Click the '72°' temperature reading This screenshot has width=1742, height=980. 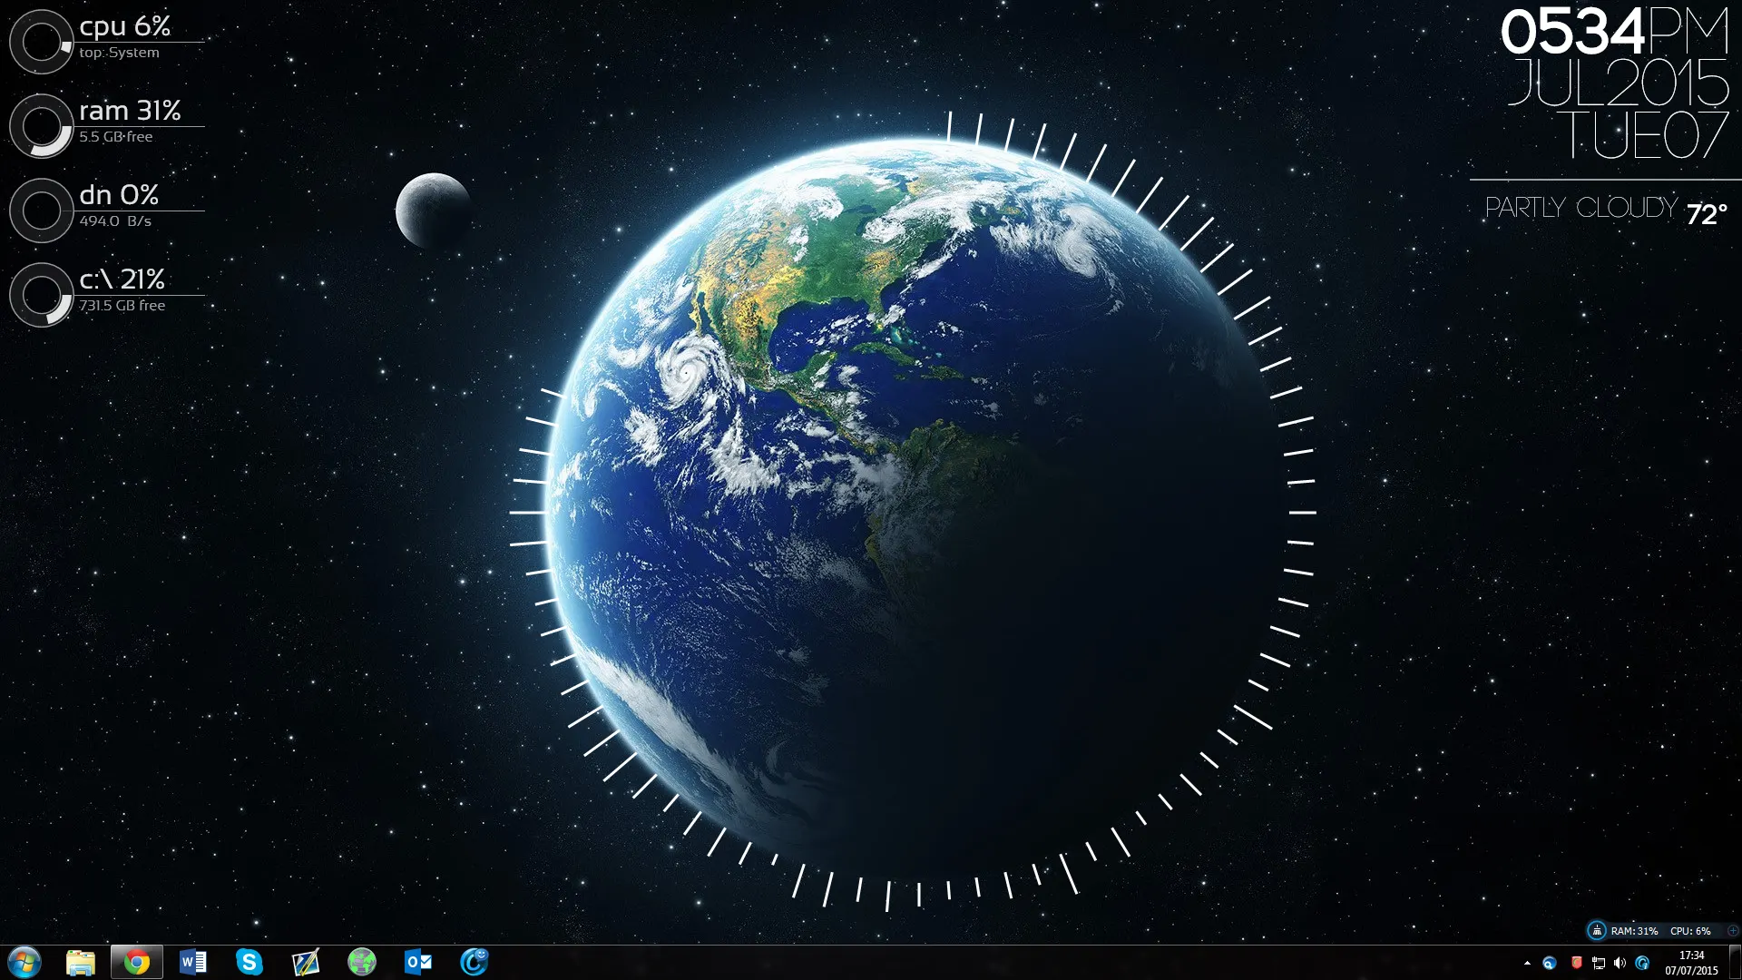(x=1707, y=214)
